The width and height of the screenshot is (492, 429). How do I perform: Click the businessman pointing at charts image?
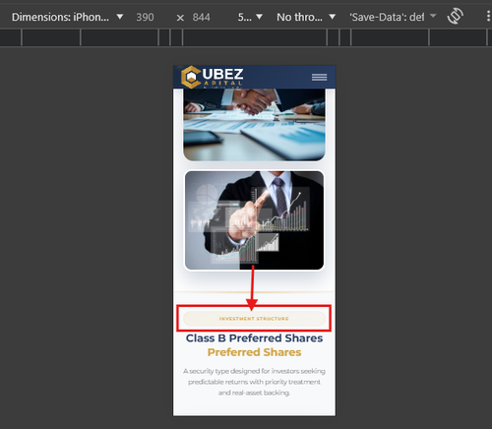pos(254,220)
